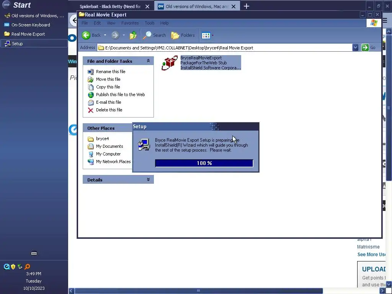This screenshot has width=392, height=294.
Task: Open the File menu
Action: pyautogui.click(x=85, y=23)
